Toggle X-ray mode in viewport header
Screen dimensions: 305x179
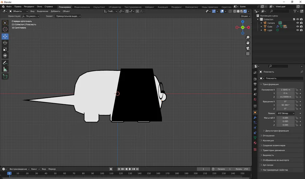tap(230, 11)
